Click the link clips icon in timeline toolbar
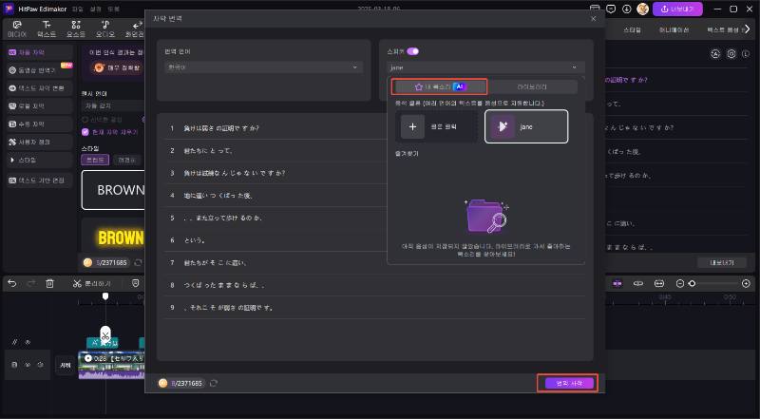Viewport: 760px width, 419px height. point(637,283)
